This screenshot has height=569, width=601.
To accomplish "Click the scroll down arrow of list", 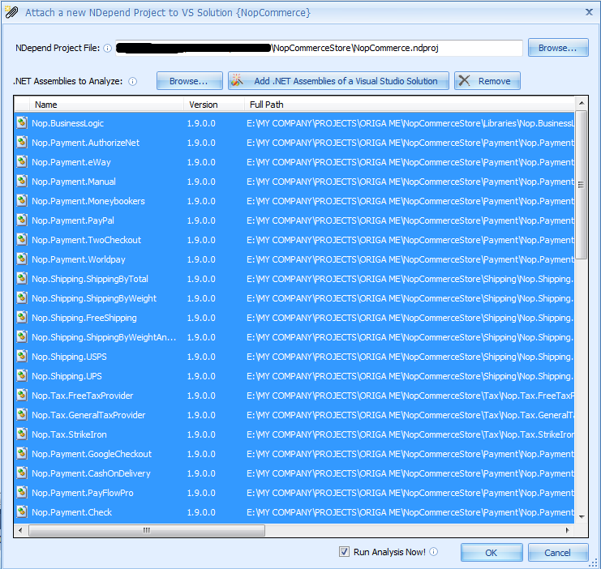I will [582, 517].
